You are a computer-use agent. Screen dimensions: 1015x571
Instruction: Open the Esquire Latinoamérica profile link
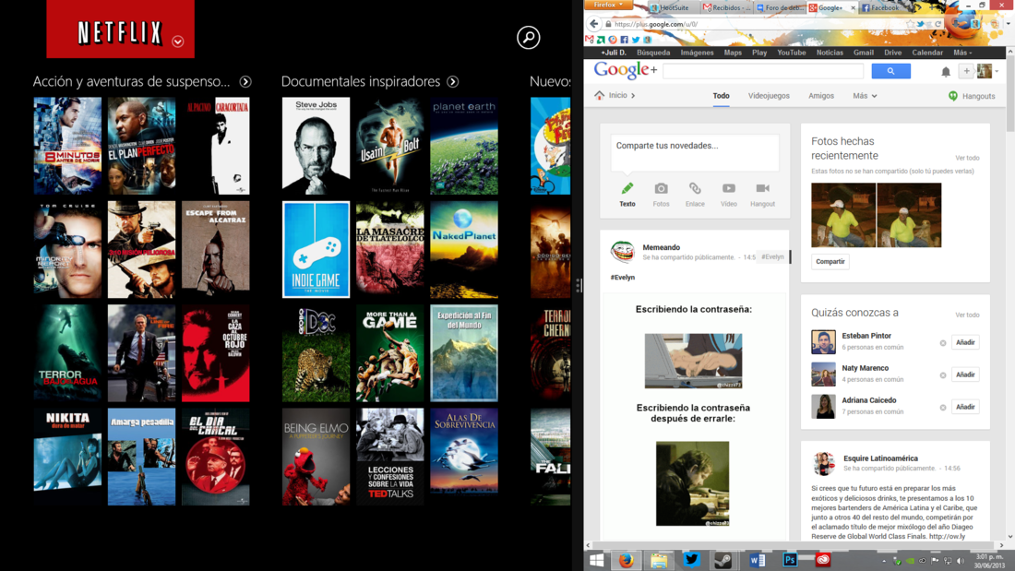[880, 458]
